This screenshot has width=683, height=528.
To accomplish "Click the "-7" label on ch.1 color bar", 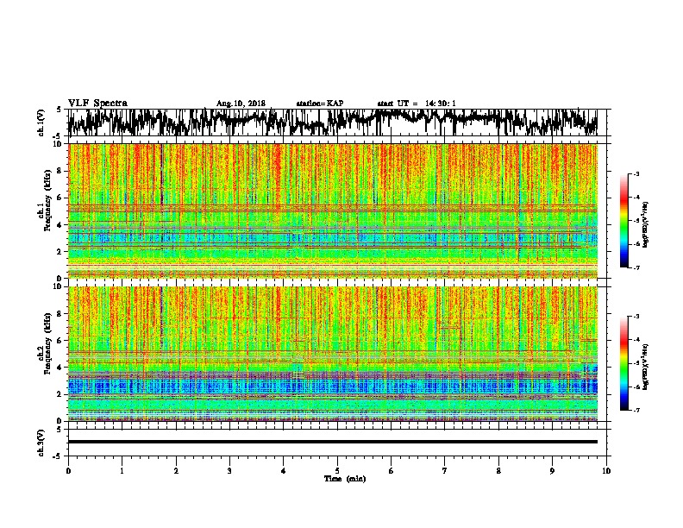I will pyautogui.click(x=636, y=267).
